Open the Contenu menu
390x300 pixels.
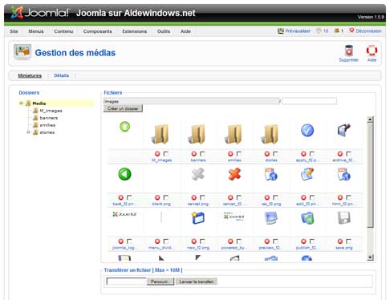coord(63,31)
